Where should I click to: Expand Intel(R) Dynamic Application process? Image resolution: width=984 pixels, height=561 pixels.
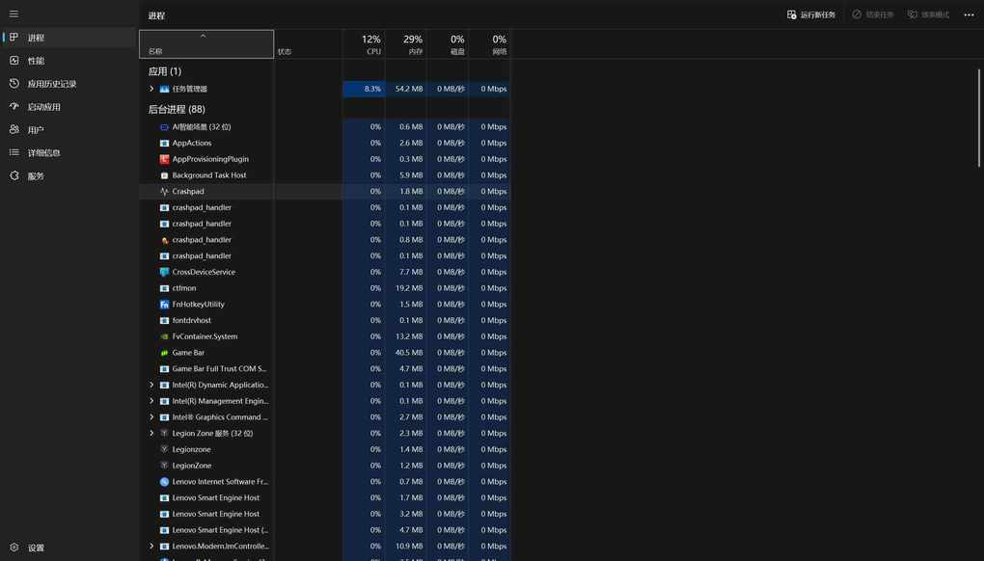coord(151,385)
